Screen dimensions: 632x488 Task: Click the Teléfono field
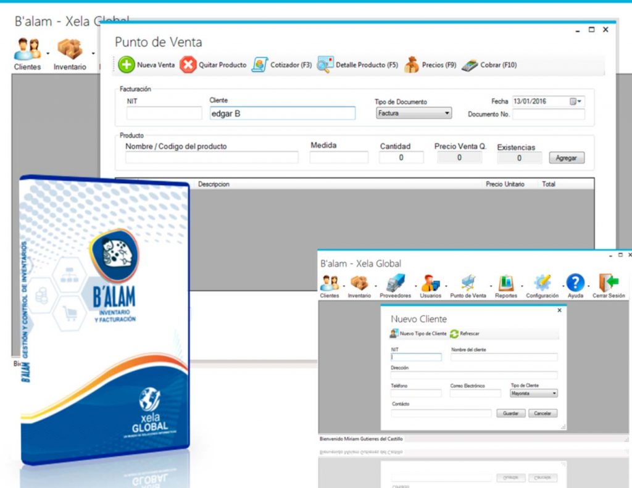[x=417, y=394]
